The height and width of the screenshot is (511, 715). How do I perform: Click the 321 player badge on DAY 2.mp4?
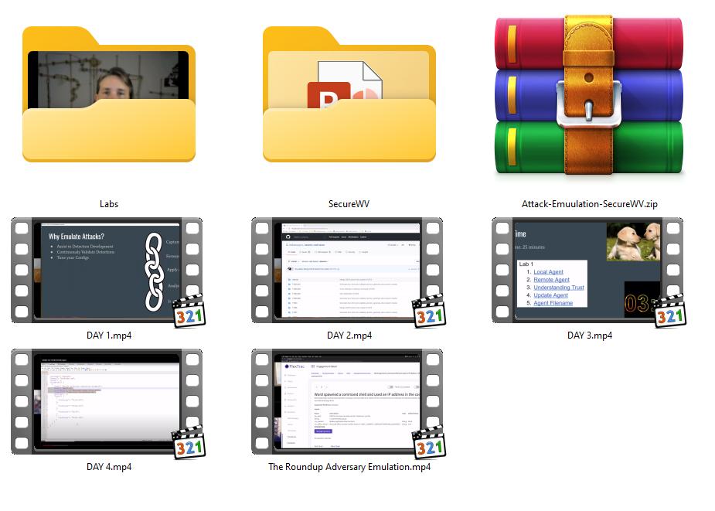(429, 310)
